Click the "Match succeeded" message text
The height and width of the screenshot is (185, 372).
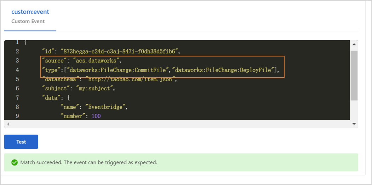click(88, 162)
